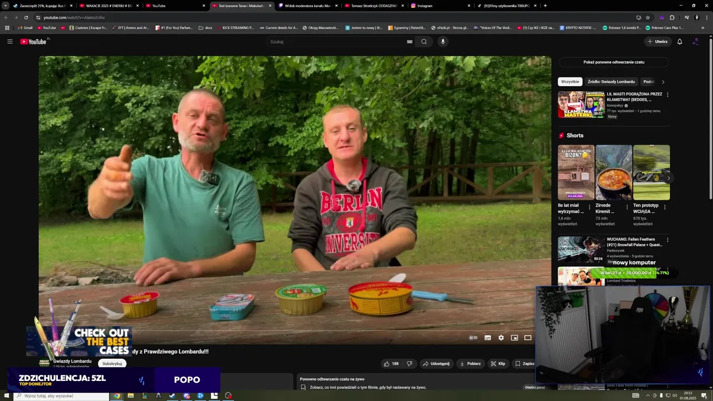Open the on-screen keyboard in search box
The height and width of the screenshot is (401, 713).
[x=409, y=41]
